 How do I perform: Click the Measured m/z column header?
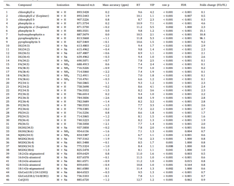pos(86,5)
